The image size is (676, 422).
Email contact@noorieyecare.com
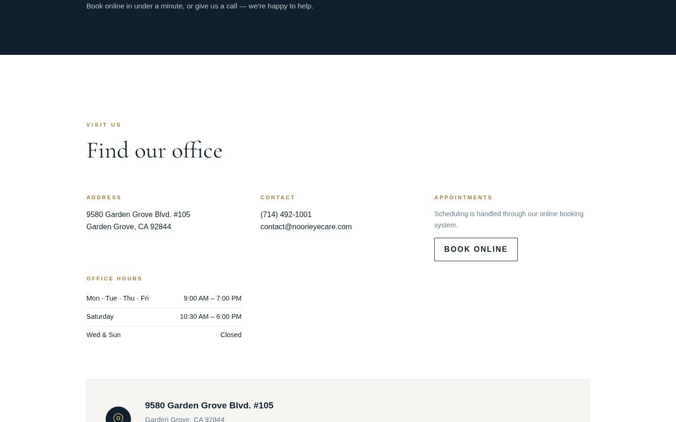pos(306,226)
